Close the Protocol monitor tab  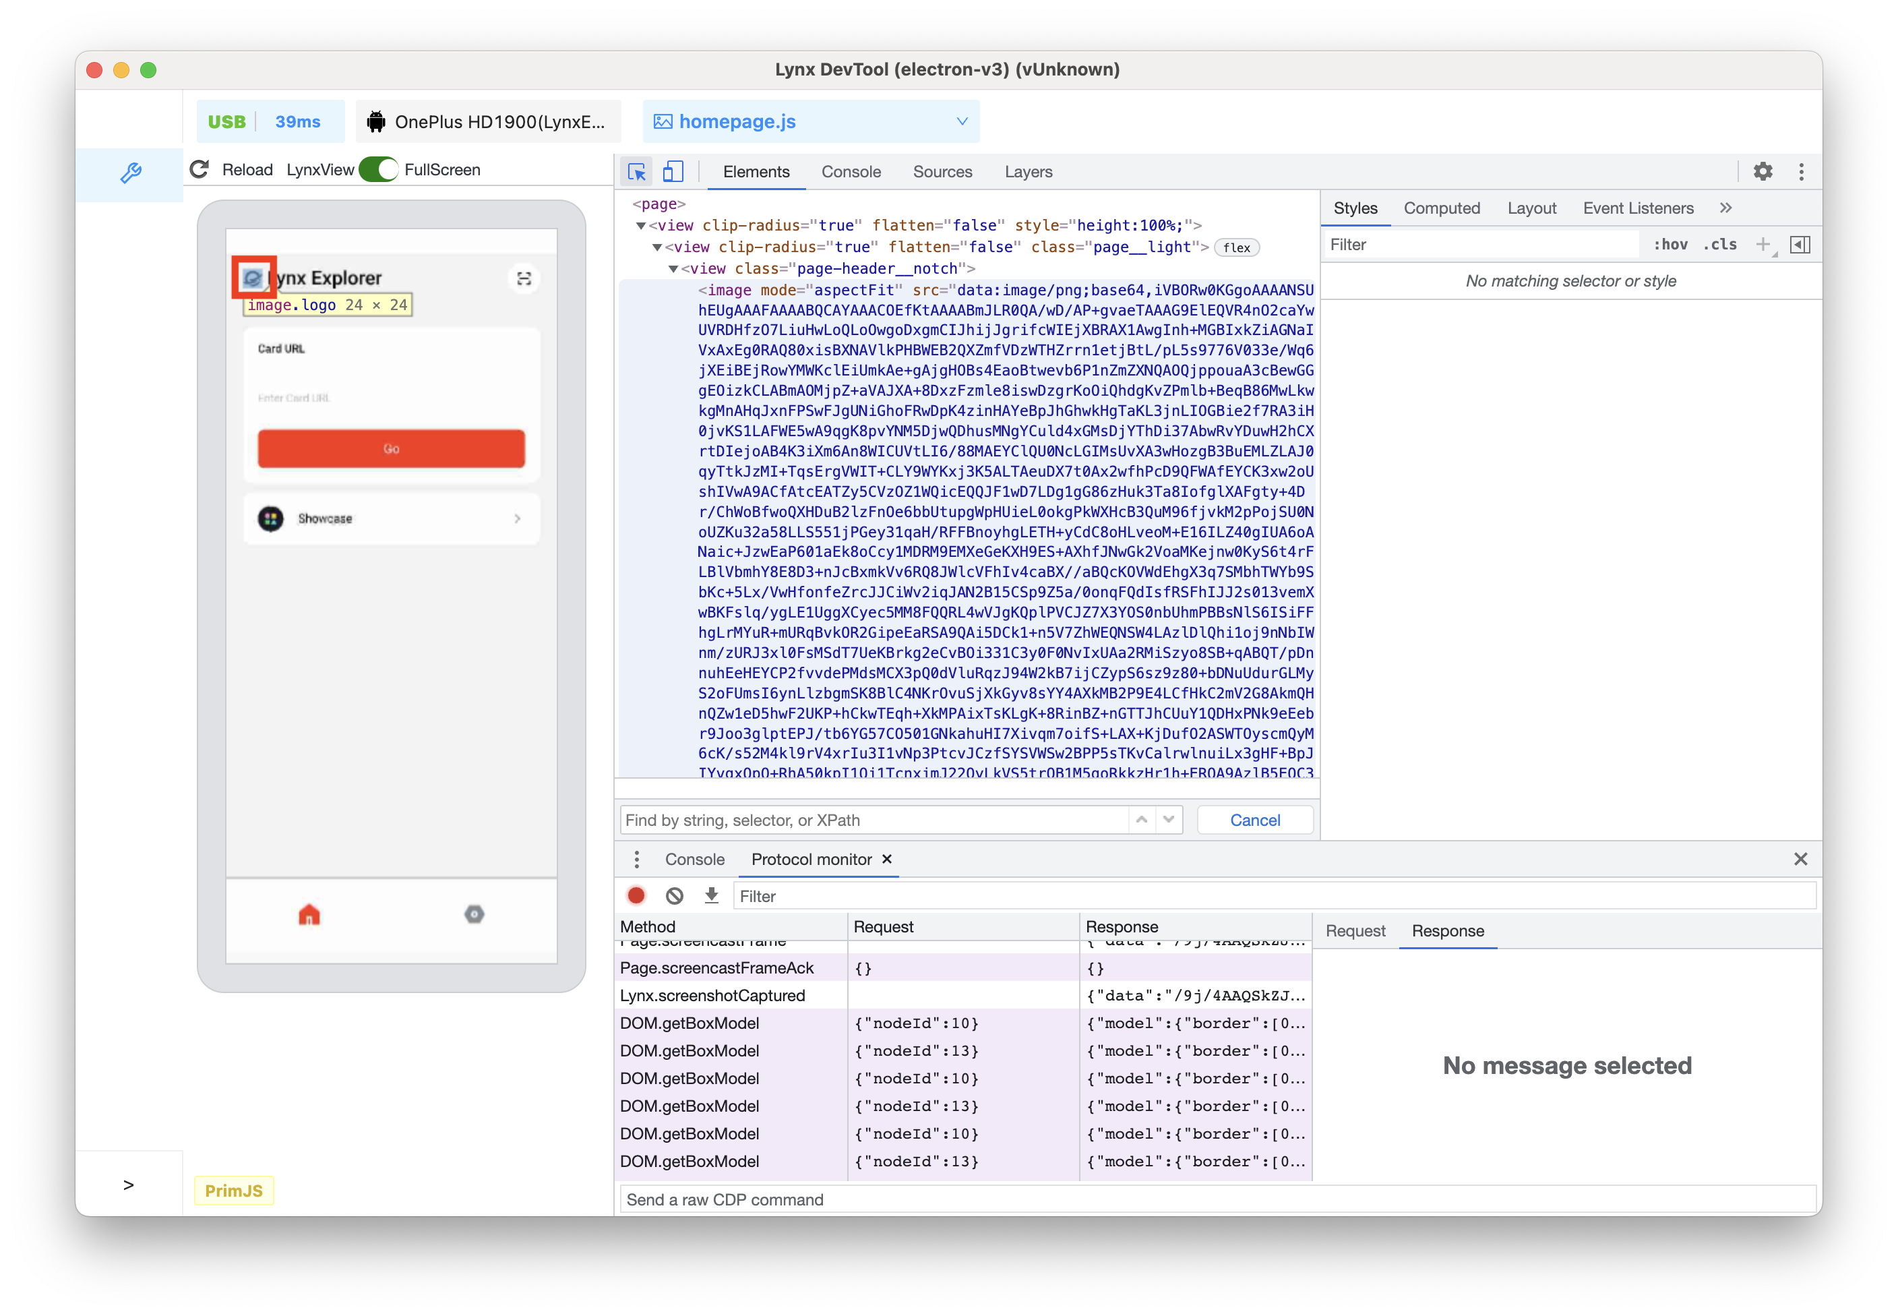click(x=887, y=859)
